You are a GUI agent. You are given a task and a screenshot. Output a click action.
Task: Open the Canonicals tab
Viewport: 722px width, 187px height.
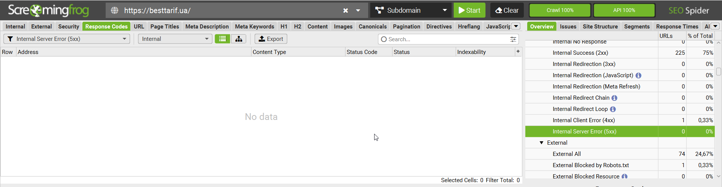tap(373, 26)
